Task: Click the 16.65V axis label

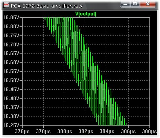Action: (x=11, y=53)
